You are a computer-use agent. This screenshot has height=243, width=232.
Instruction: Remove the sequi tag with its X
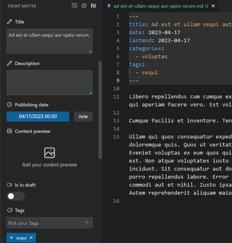point(31,238)
